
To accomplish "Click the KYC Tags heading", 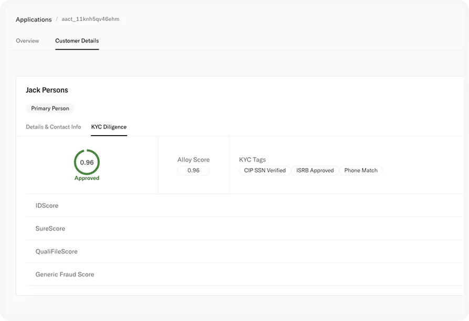I will tap(253, 160).
